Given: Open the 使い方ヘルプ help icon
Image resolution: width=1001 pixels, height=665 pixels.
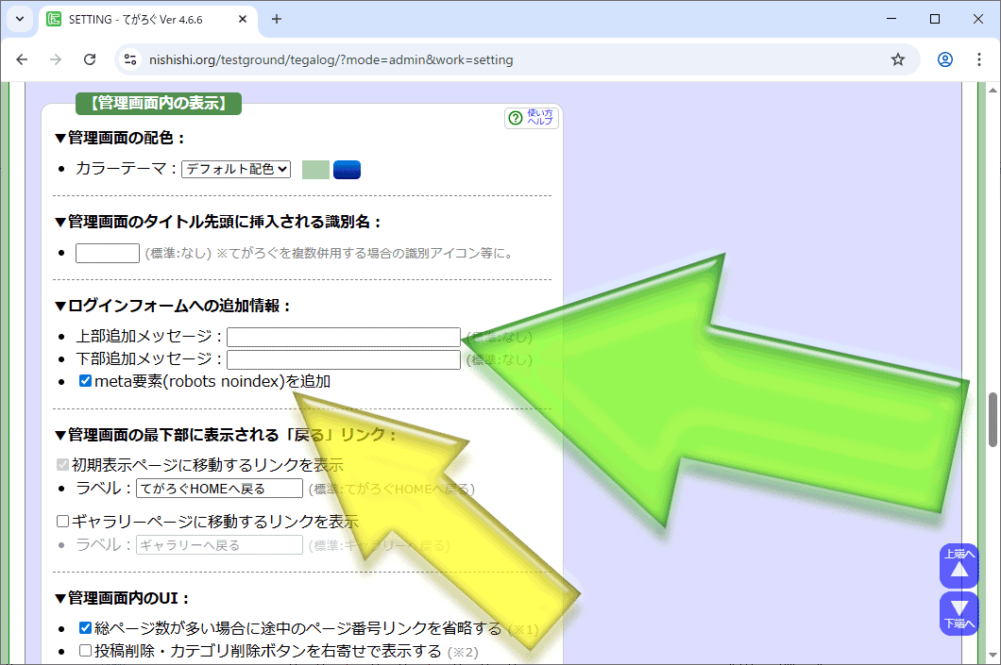Looking at the screenshot, I should tap(532, 118).
